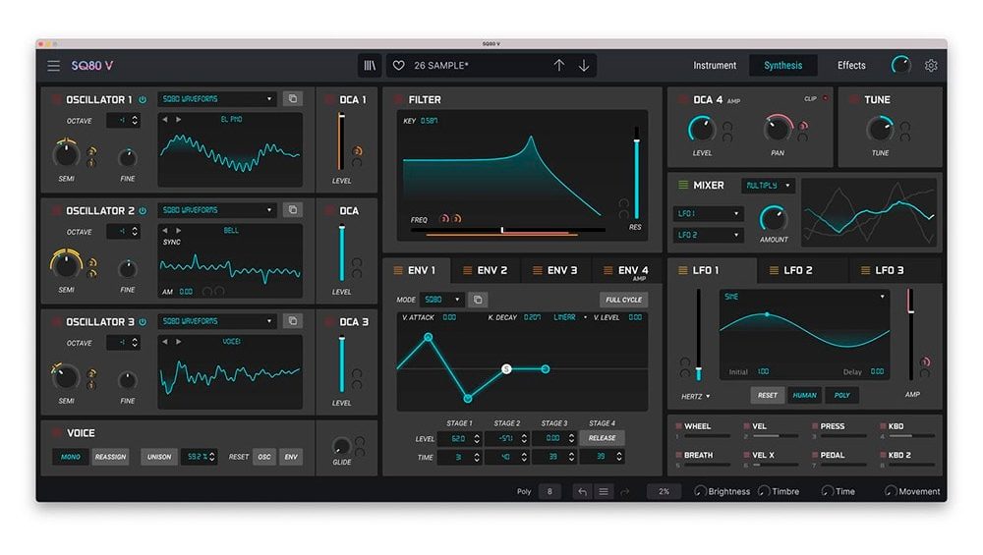Screen dimensions: 983x555
Task: Open the envelope mode SQ80 dropdown
Action: [x=442, y=300]
